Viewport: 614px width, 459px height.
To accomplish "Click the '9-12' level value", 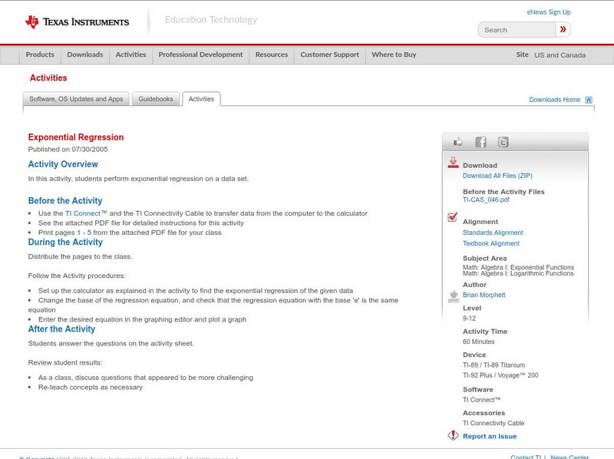I will click(469, 319).
